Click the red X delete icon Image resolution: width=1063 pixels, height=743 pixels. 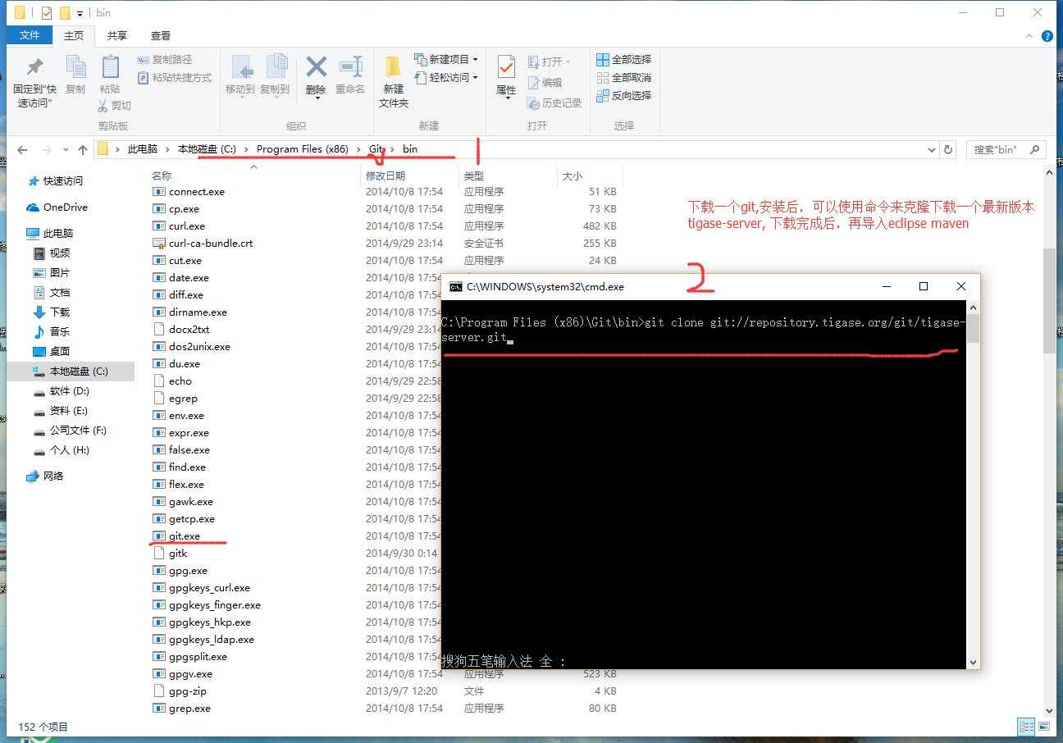[x=316, y=75]
